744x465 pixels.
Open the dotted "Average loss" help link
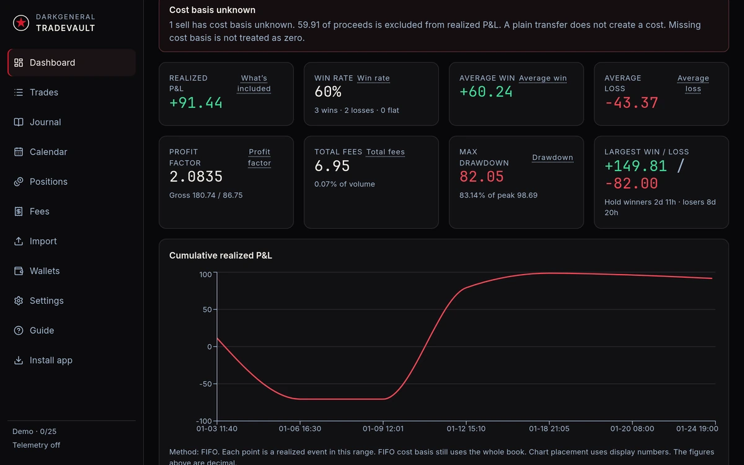(693, 84)
